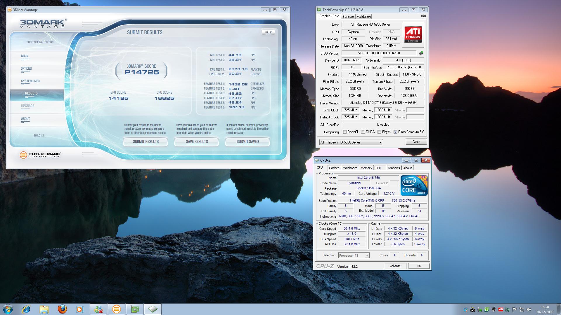Open the About tab in CPU-Z
Screen dimensions: 561x315
[x=408, y=168]
